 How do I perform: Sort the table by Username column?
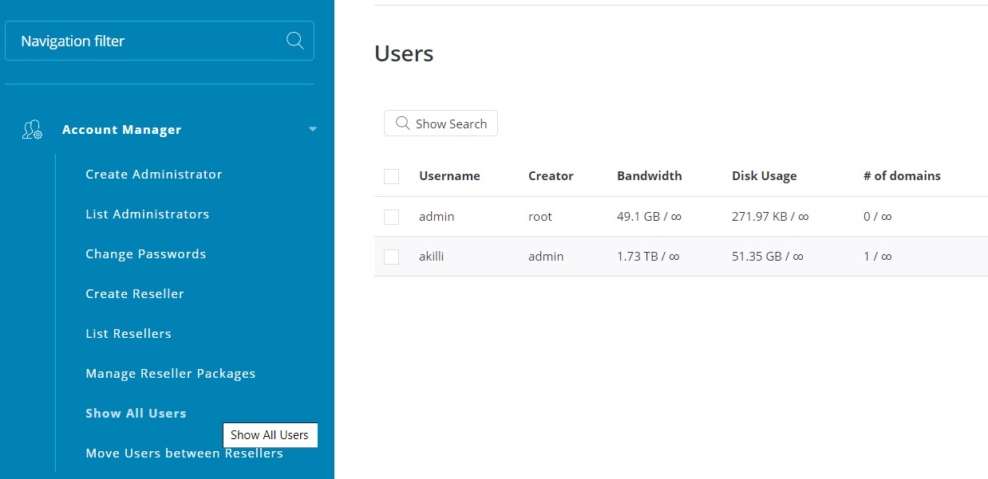[x=449, y=176]
